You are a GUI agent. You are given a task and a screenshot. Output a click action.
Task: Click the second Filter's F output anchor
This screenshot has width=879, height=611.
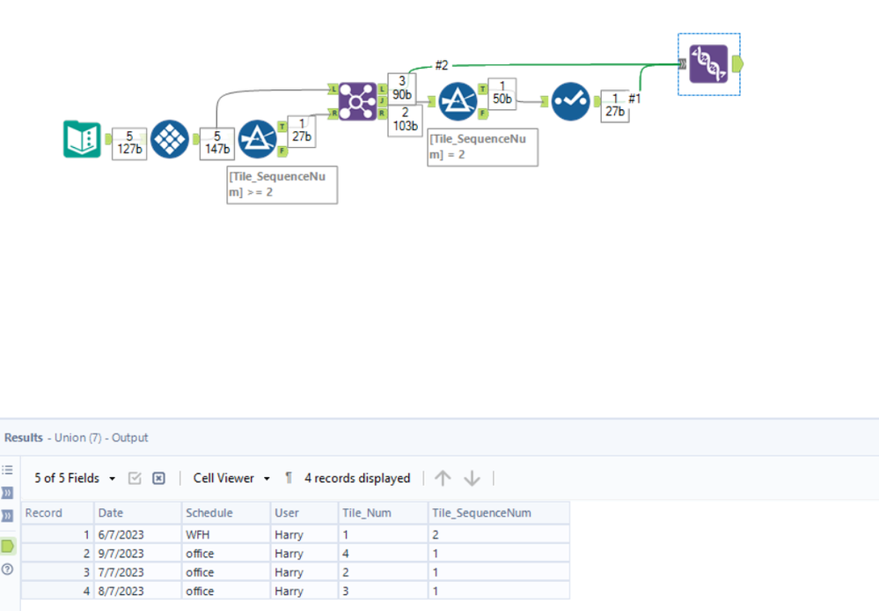coord(483,114)
